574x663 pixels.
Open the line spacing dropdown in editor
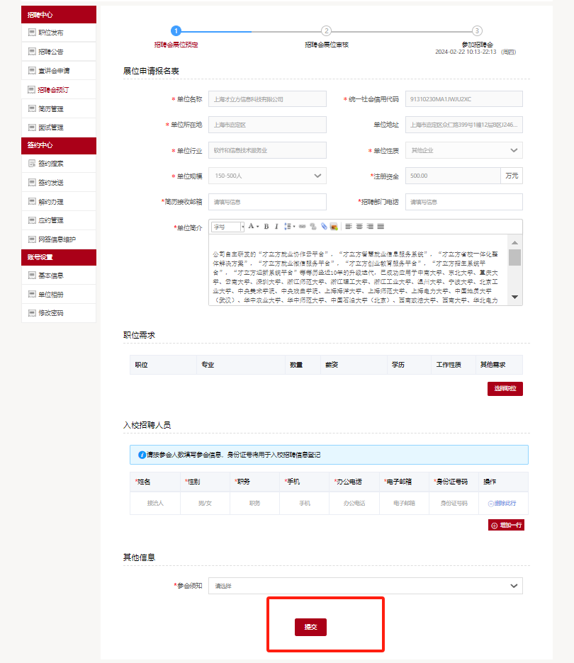click(289, 227)
